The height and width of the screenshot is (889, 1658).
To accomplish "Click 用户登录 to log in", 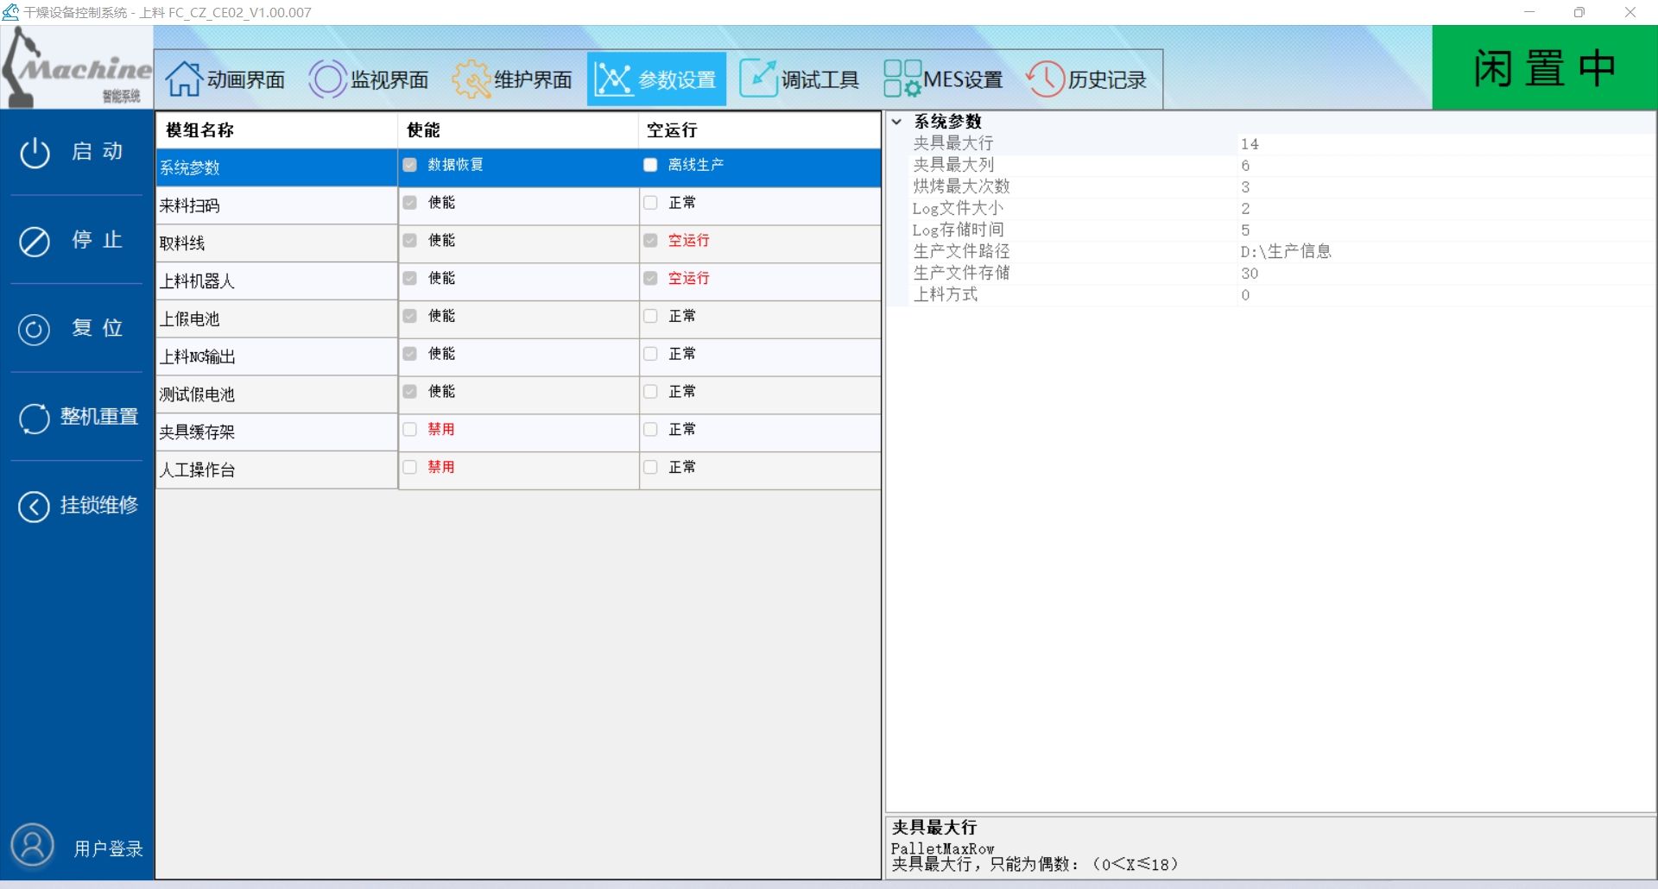I will click(108, 848).
